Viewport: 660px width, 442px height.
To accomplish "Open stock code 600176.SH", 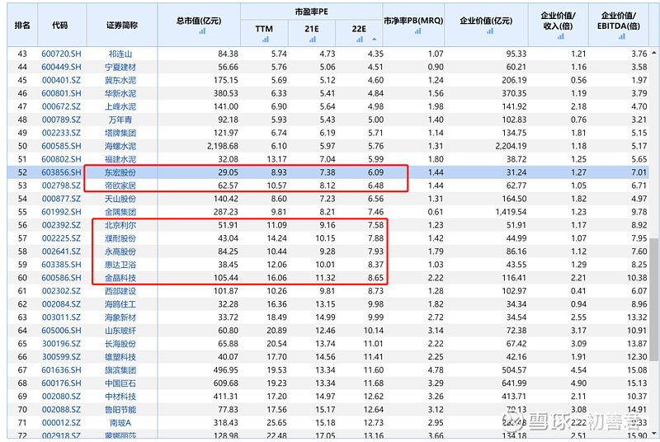I will [x=61, y=383].
